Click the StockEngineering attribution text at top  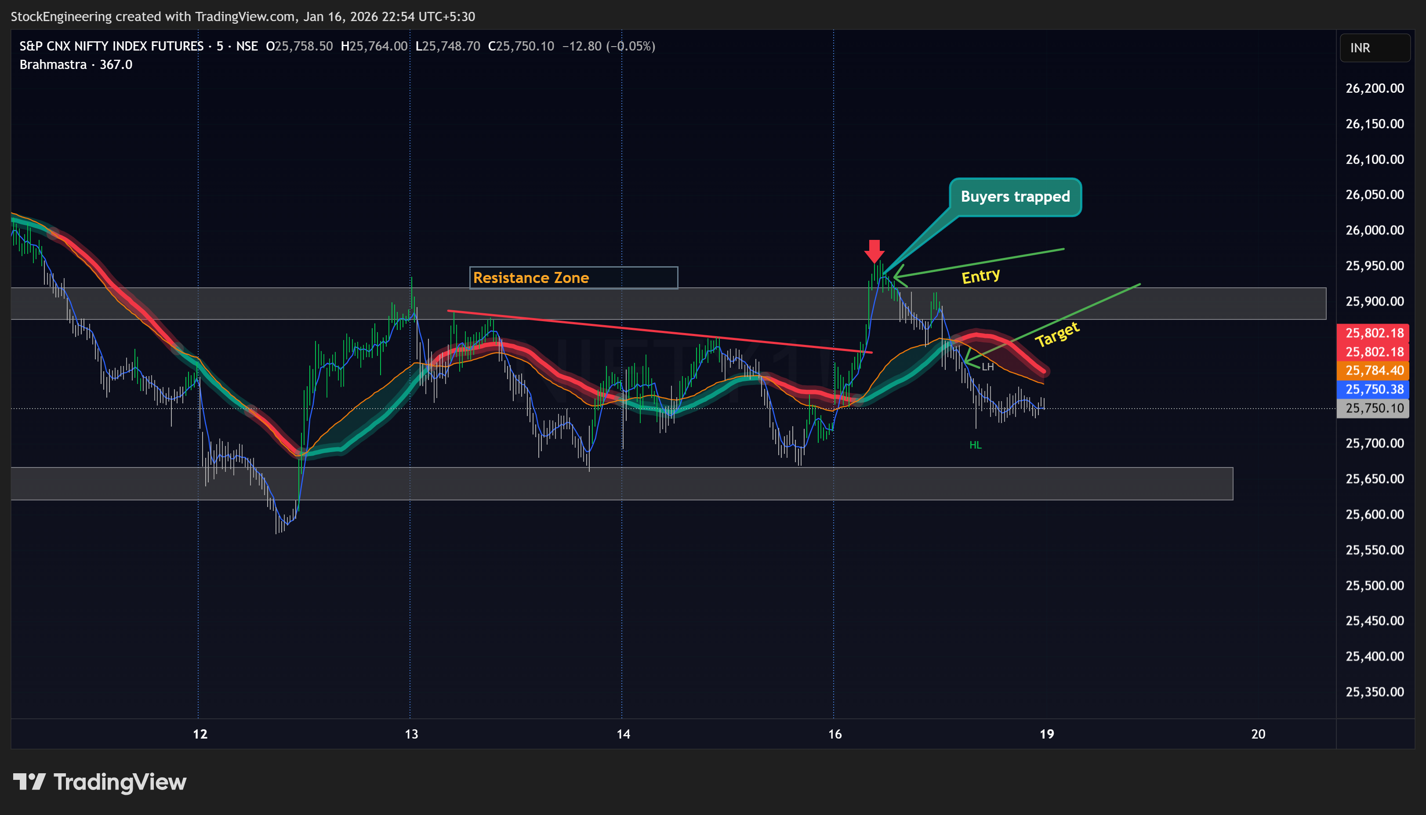[243, 17]
